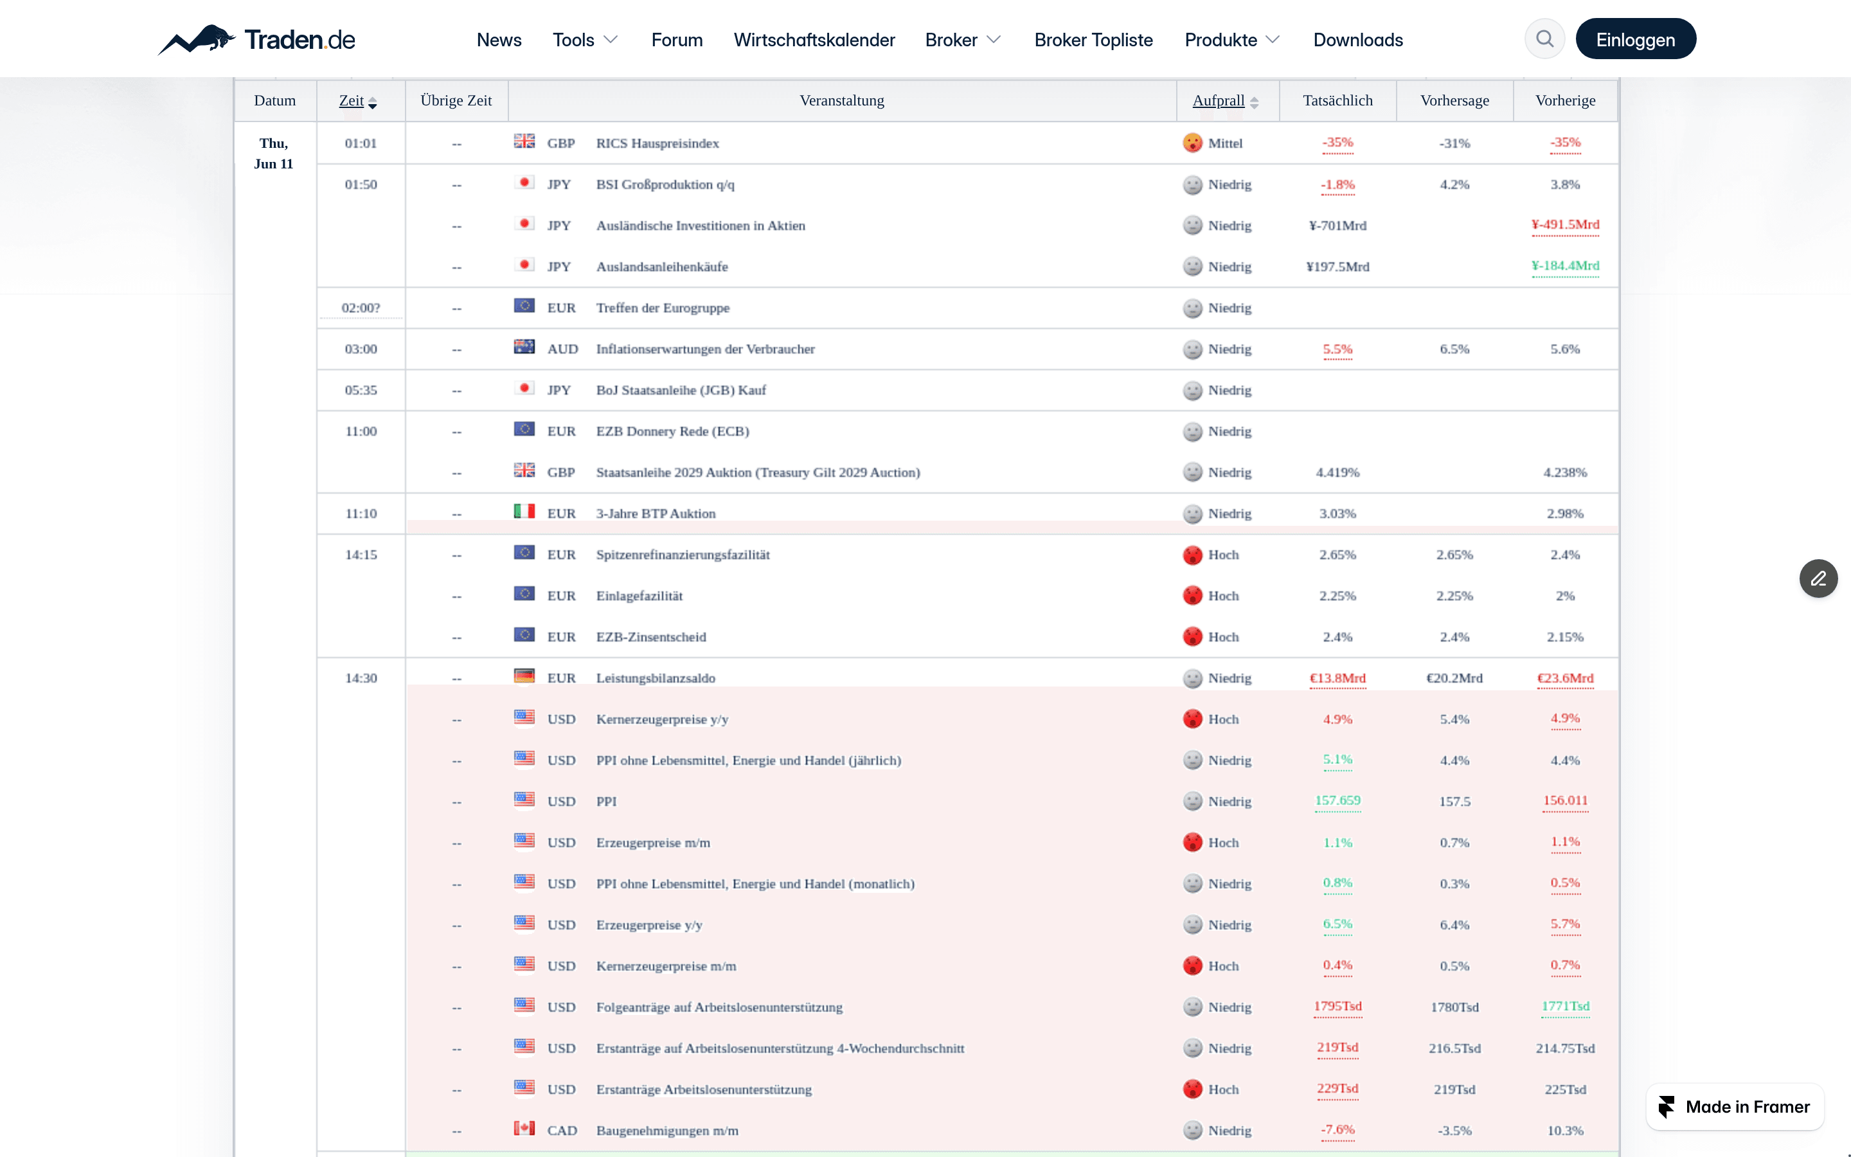Open the News menu item
Viewport: 1851px width, 1157px height.
point(499,40)
